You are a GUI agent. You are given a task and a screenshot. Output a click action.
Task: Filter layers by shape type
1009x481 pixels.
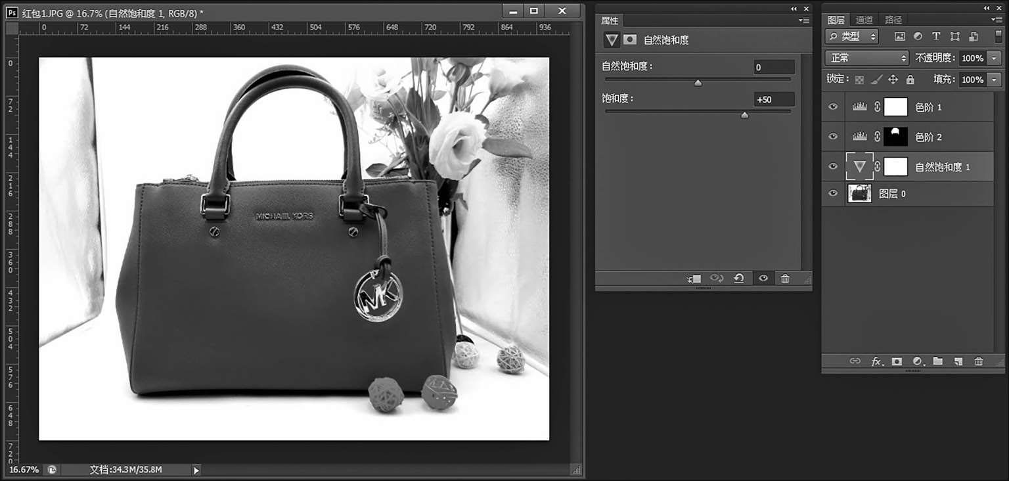click(x=954, y=36)
